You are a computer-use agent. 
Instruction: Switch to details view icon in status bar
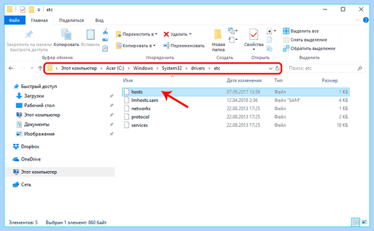[356, 222]
